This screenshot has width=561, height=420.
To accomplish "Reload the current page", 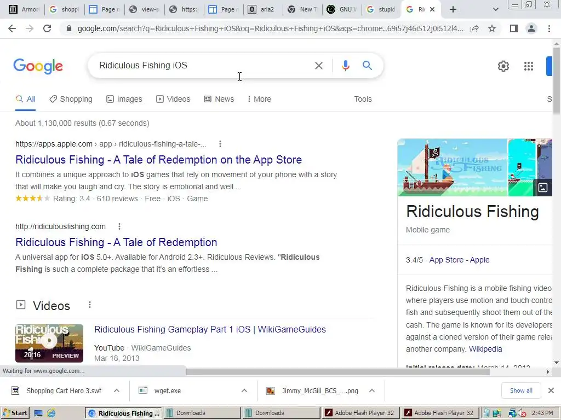I will coord(47,28).
